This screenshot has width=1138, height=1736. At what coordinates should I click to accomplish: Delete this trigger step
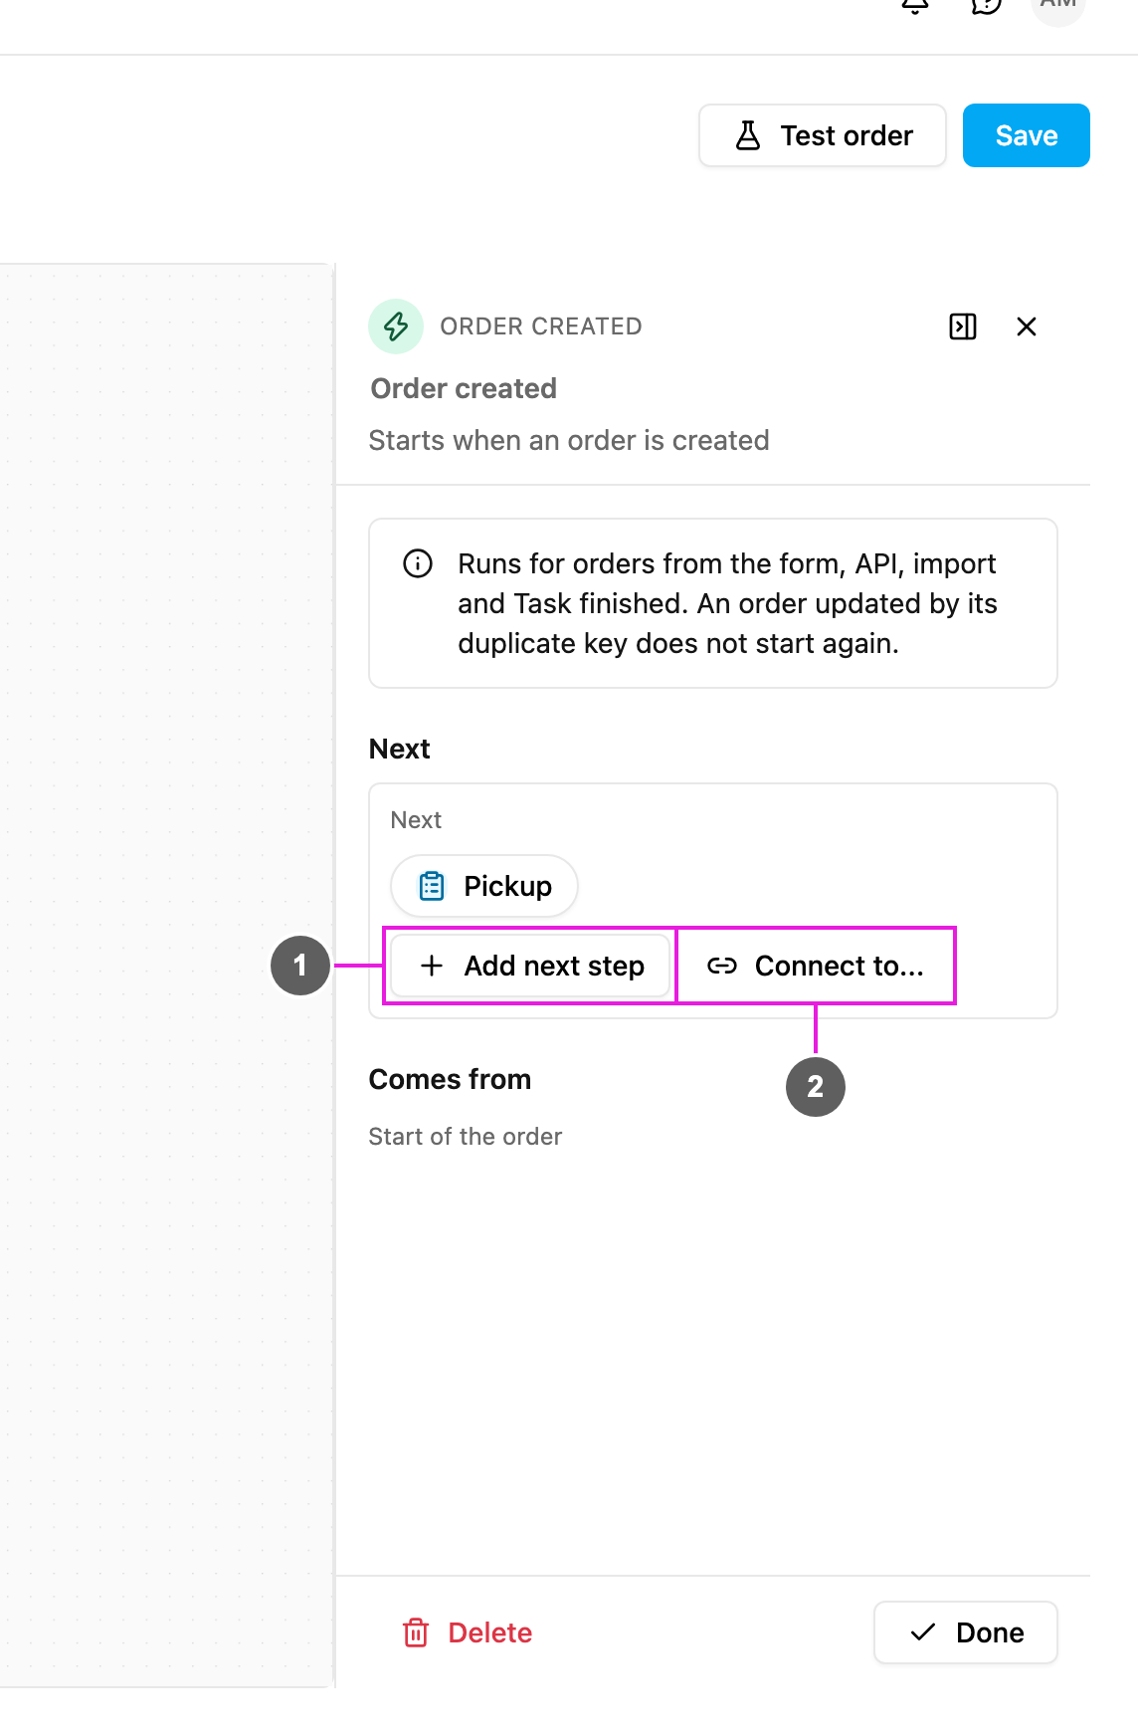pos(467,1632)
